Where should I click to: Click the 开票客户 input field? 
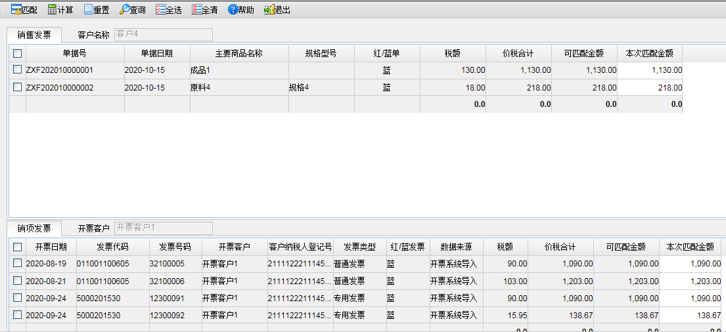(164, 228)
